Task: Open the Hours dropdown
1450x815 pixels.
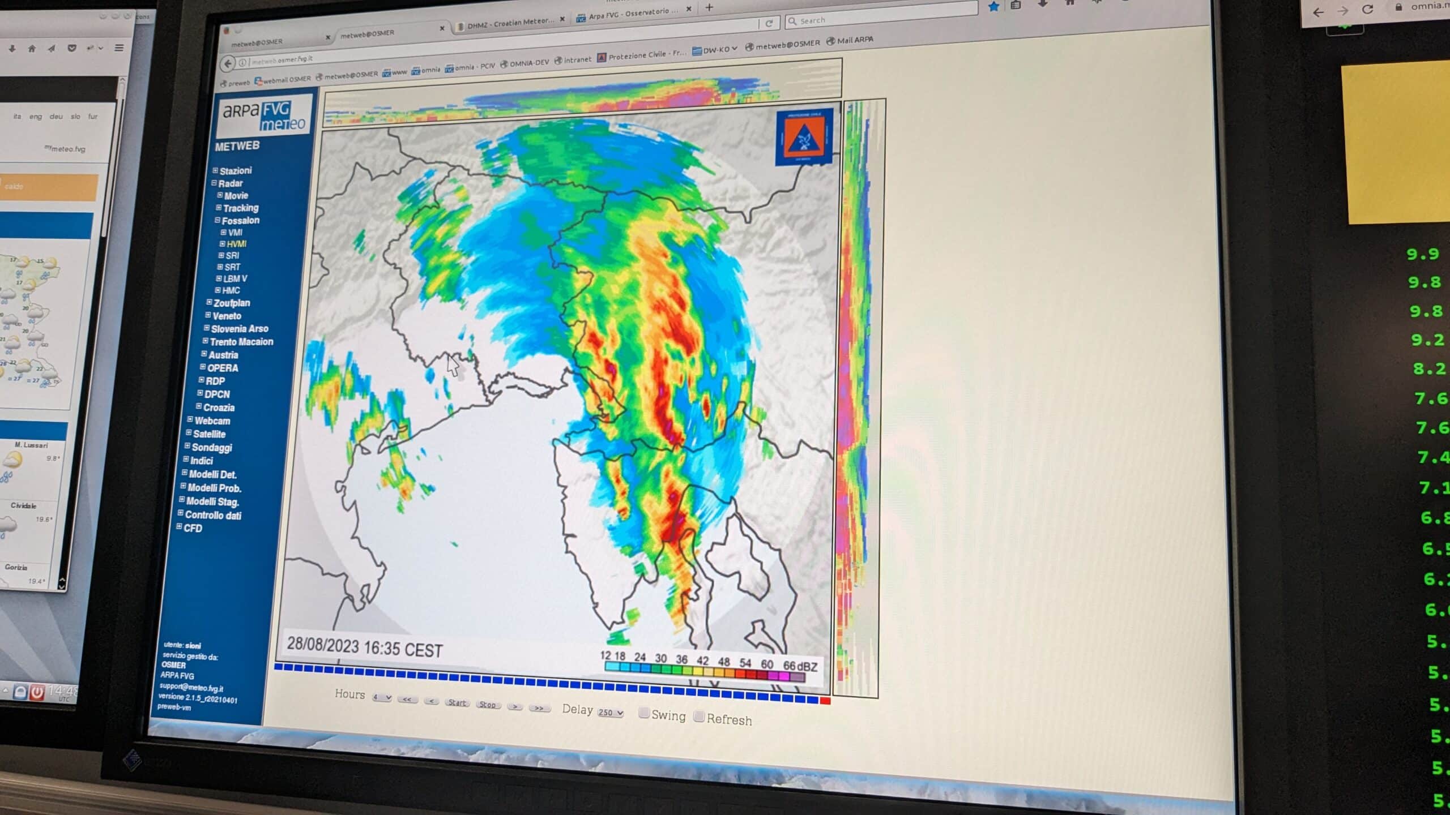Action: (382, 697)
